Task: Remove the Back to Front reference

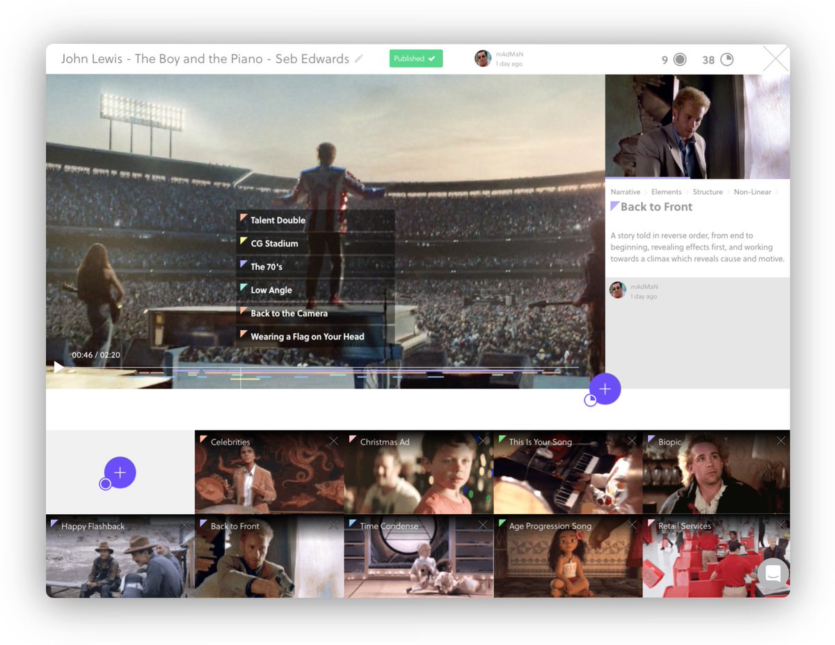Action: click(x=334, y=525)
